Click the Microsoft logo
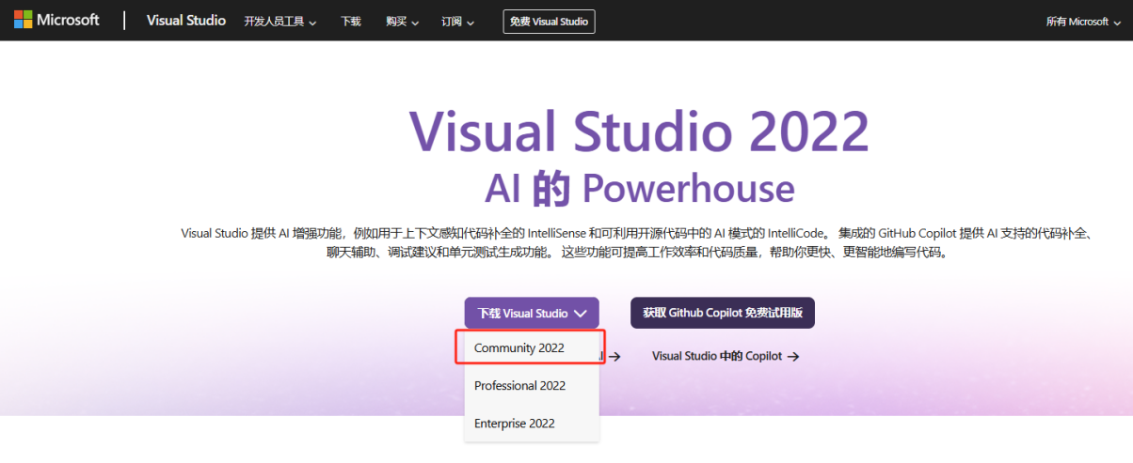Viewport: 1133px width, 463px height. click(56, 20)
